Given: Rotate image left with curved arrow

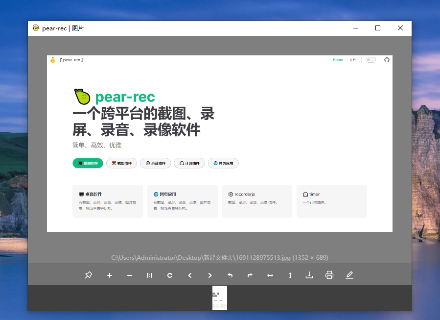Looking at the screenshot, I should click(230, 275).
